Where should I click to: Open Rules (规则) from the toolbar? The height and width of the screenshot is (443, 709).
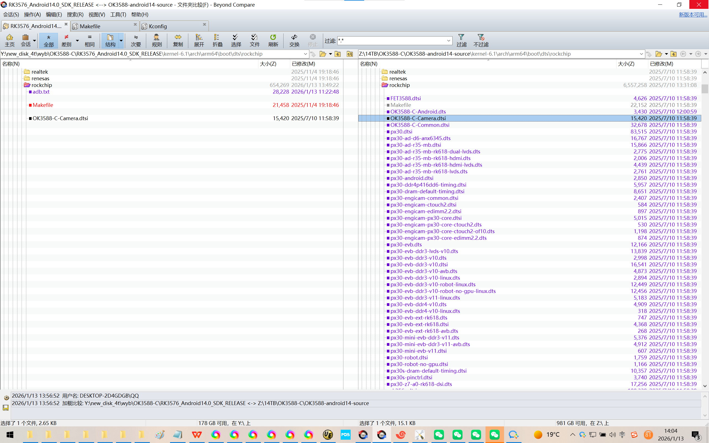coord(157,40)
